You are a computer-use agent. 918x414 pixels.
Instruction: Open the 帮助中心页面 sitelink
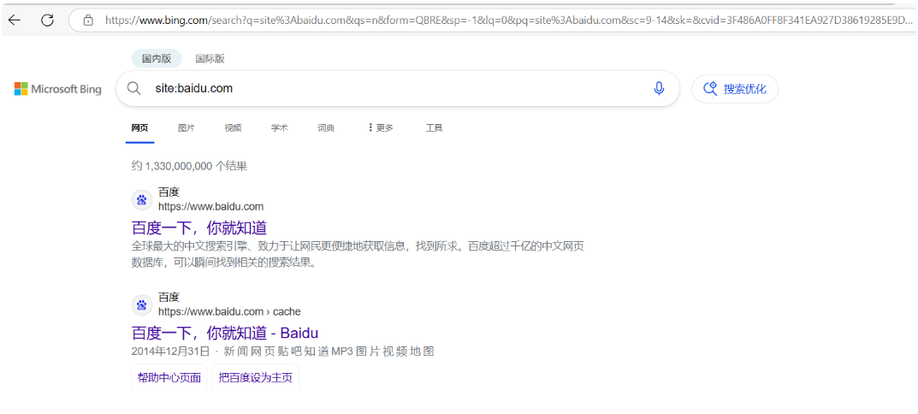pyautogui.click(x=169, y=377)
